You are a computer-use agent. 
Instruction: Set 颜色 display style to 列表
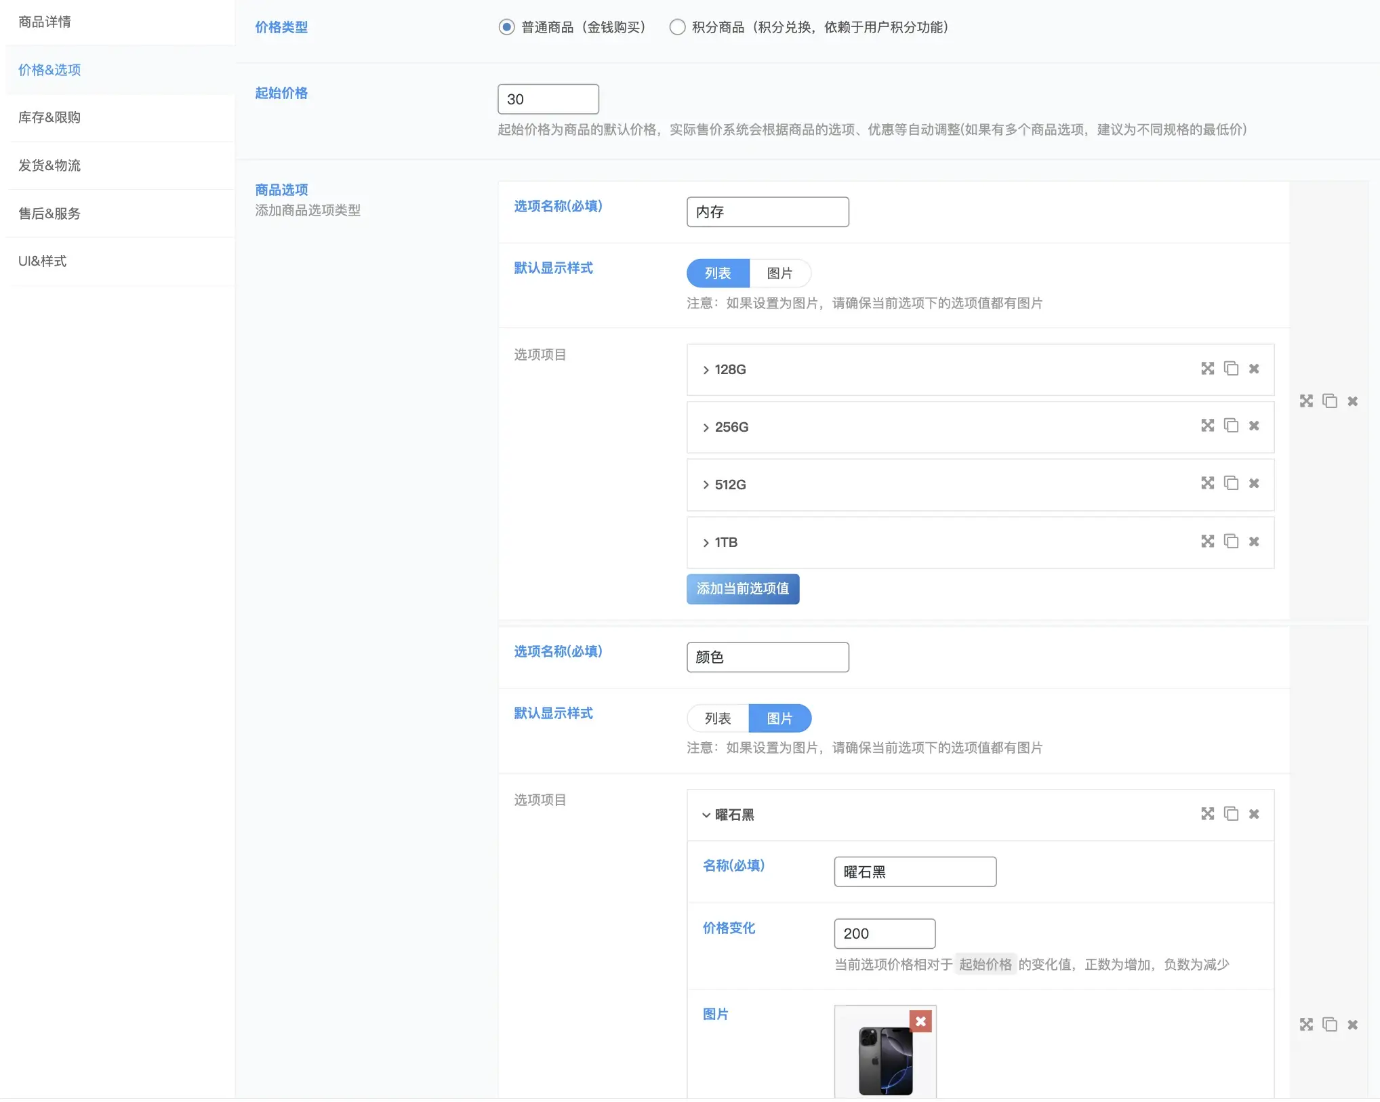tap(718, 718)
